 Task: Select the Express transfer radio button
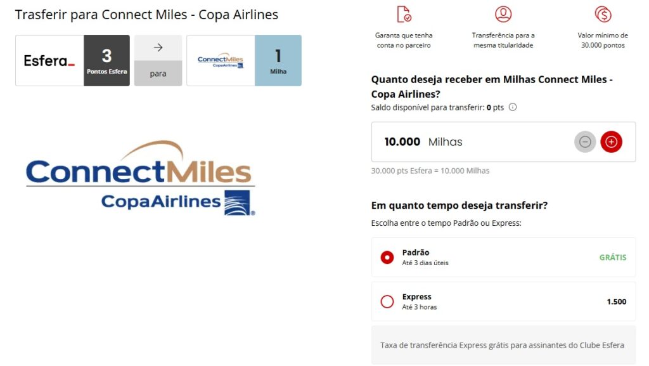387,302
